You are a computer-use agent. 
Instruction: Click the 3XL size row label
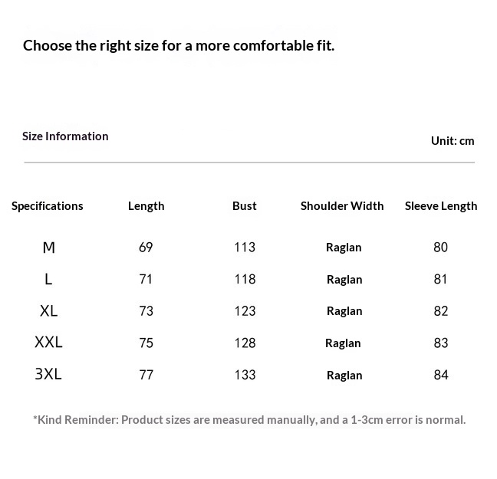click(x=48, y=375)
